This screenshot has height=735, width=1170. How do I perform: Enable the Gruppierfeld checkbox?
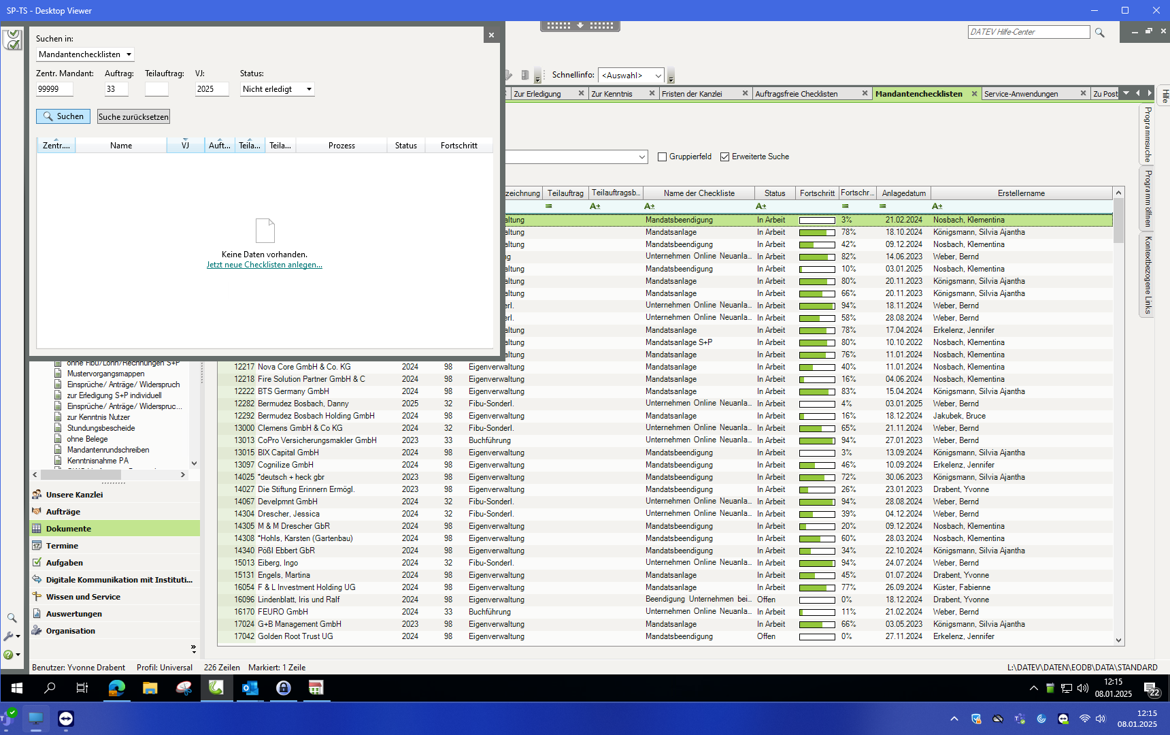click(x=662, y=157)
